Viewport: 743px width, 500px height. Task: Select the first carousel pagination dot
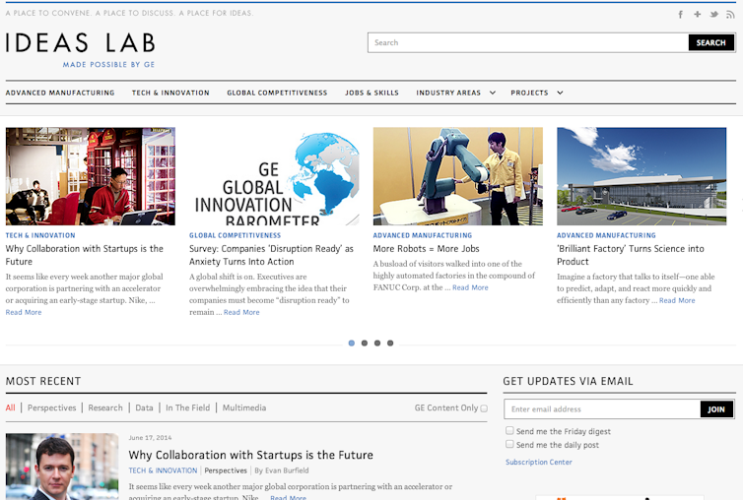pos(352,344)
